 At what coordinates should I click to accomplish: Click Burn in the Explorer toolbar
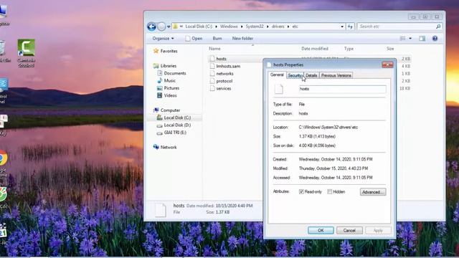[x=217, y=39]
